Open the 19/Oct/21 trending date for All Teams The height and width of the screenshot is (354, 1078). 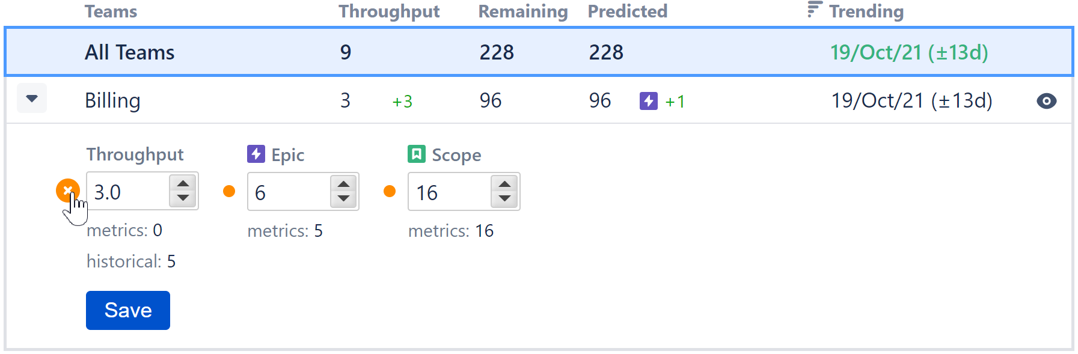[x=910, y=53]
